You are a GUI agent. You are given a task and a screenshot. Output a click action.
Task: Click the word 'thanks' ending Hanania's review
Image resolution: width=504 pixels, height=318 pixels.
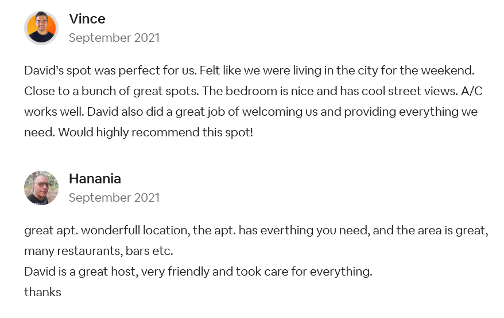click(42, 292)
